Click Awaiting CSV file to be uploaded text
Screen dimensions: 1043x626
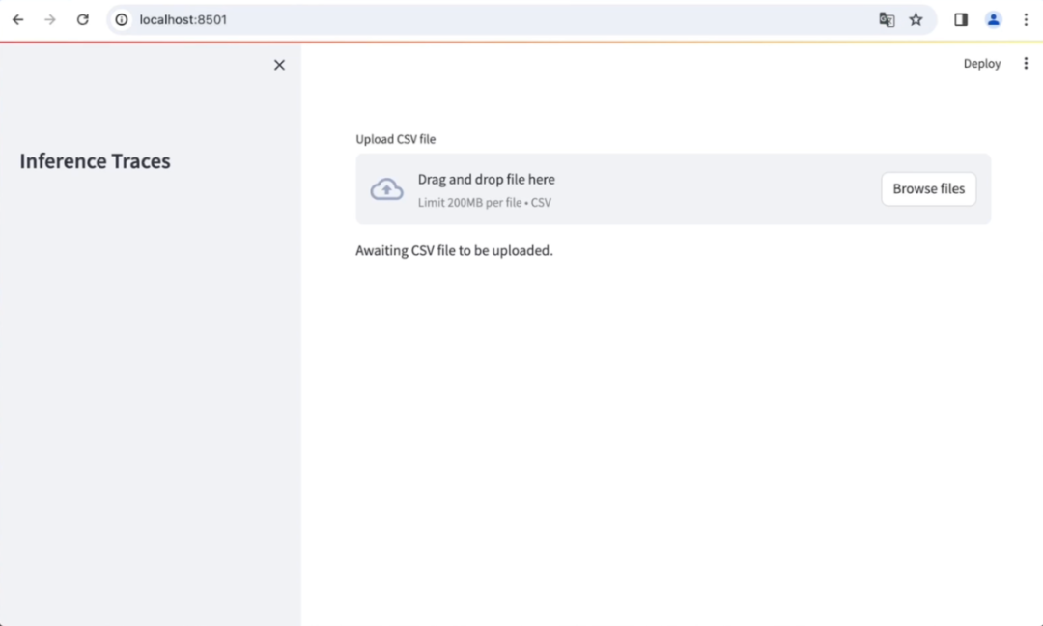tap(454, 251)
